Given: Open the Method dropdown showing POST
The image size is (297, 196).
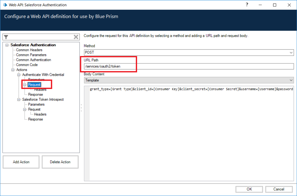Looking at the screenshot, I should click(189, 52).
